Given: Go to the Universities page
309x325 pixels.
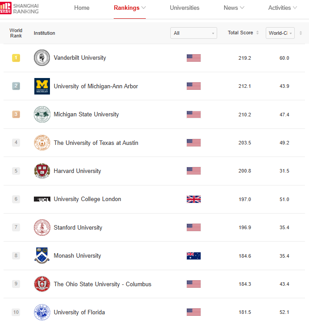Looking at the screenshot, I should coord(185,8).
